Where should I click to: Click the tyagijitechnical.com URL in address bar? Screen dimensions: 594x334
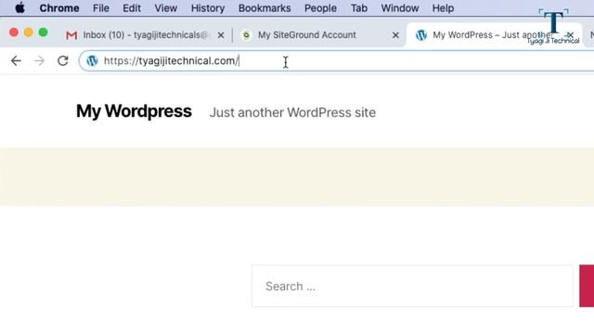point(171,61)
